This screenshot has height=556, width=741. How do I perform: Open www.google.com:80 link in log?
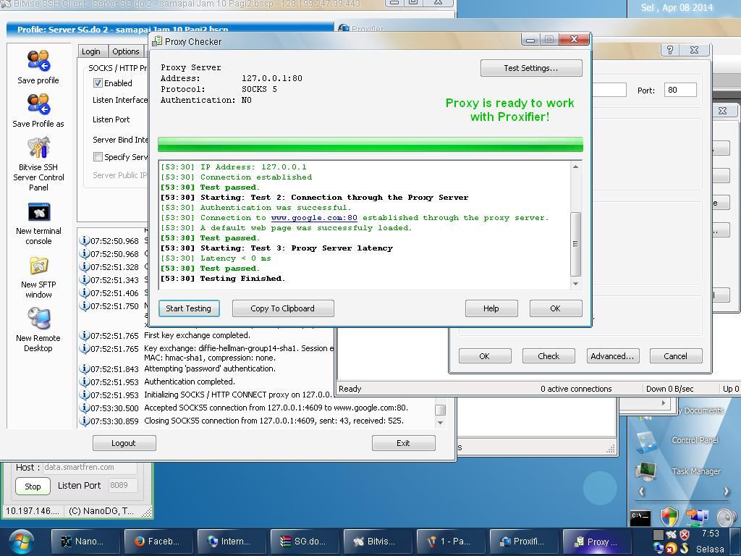click(x=314, y=217)
